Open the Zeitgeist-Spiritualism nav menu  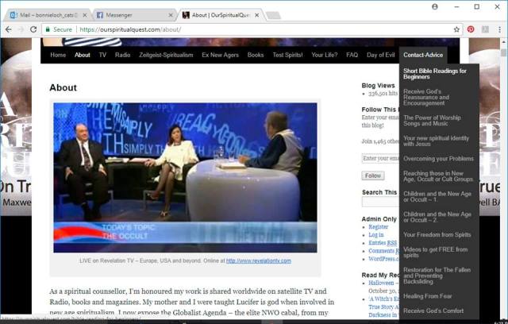pos(166,56)
